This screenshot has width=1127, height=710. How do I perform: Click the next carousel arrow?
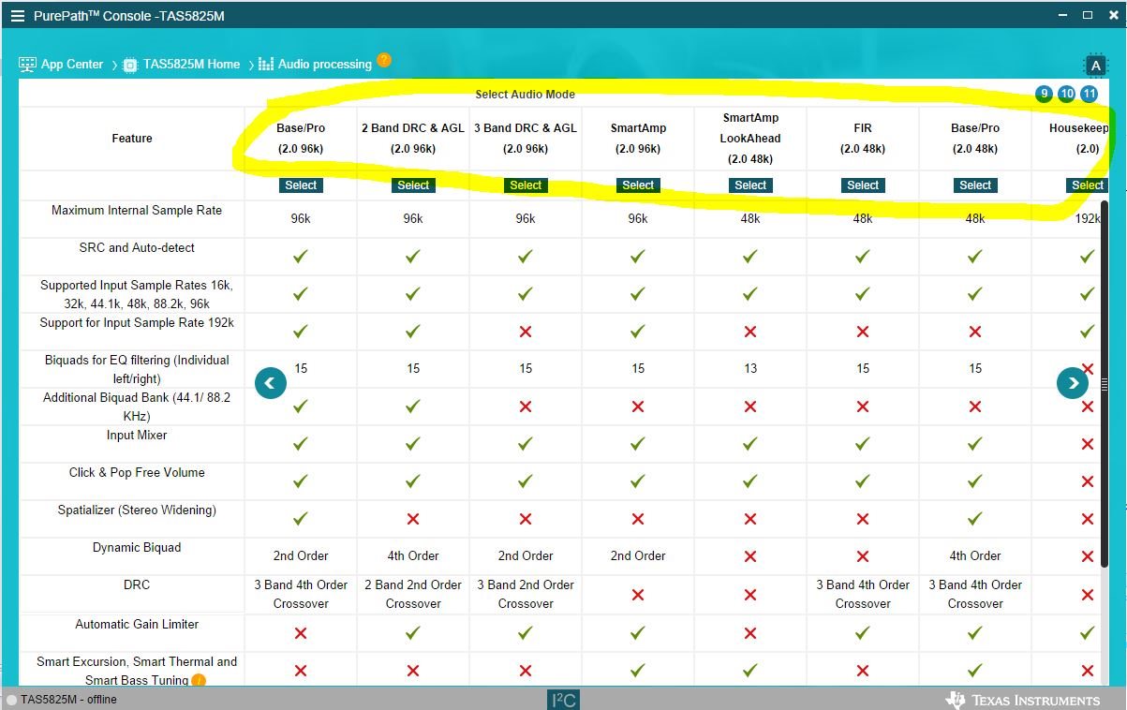click(x=1073, y=382)
